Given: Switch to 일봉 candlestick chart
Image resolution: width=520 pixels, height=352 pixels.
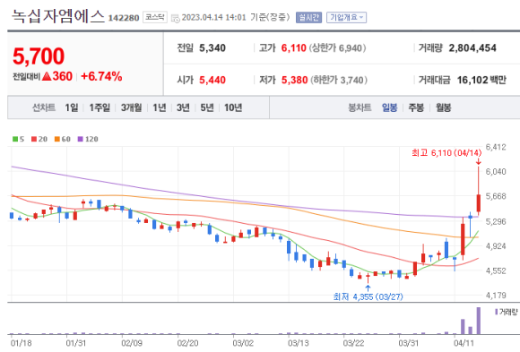Looking at the screenshot, I should coord(389,107).
